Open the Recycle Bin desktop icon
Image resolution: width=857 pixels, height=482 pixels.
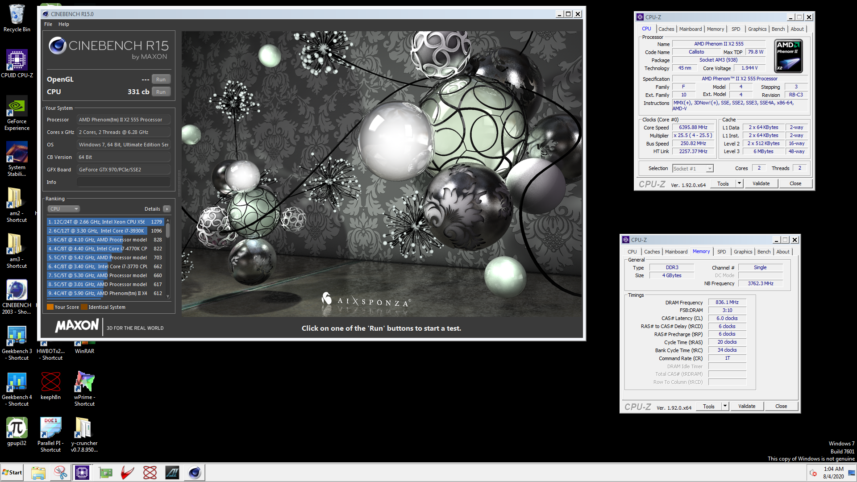tap(17, 18)
